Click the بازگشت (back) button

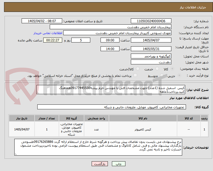point(100,164)
